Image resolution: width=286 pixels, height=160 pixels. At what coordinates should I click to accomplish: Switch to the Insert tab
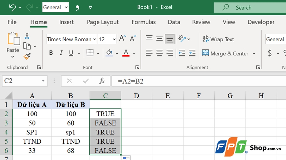(x=66, y=22)
